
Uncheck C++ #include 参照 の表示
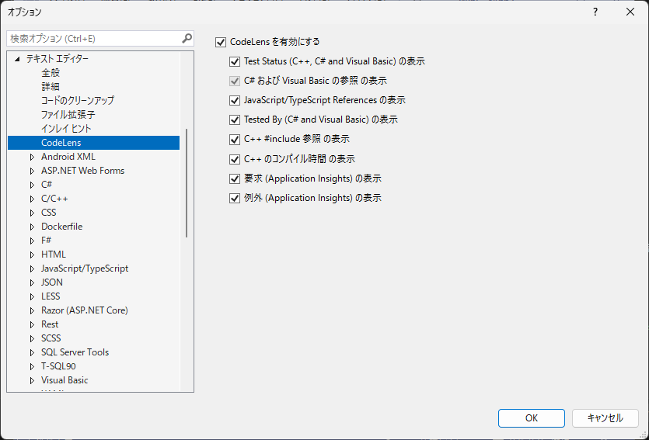pyautogui.click(x=235, y=140)
